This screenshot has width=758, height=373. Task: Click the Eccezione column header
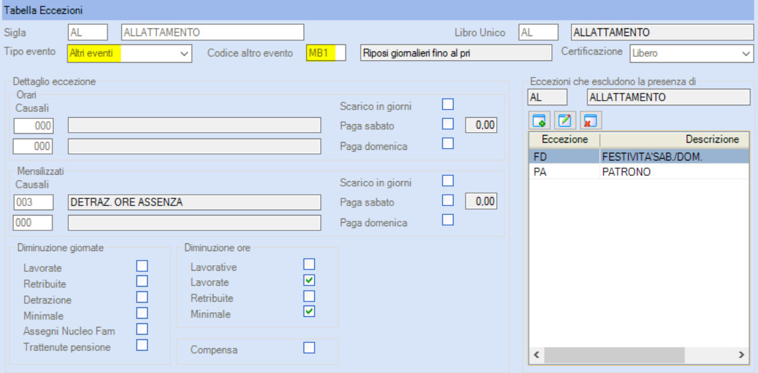pyautogui.click(x=565, y=140)
